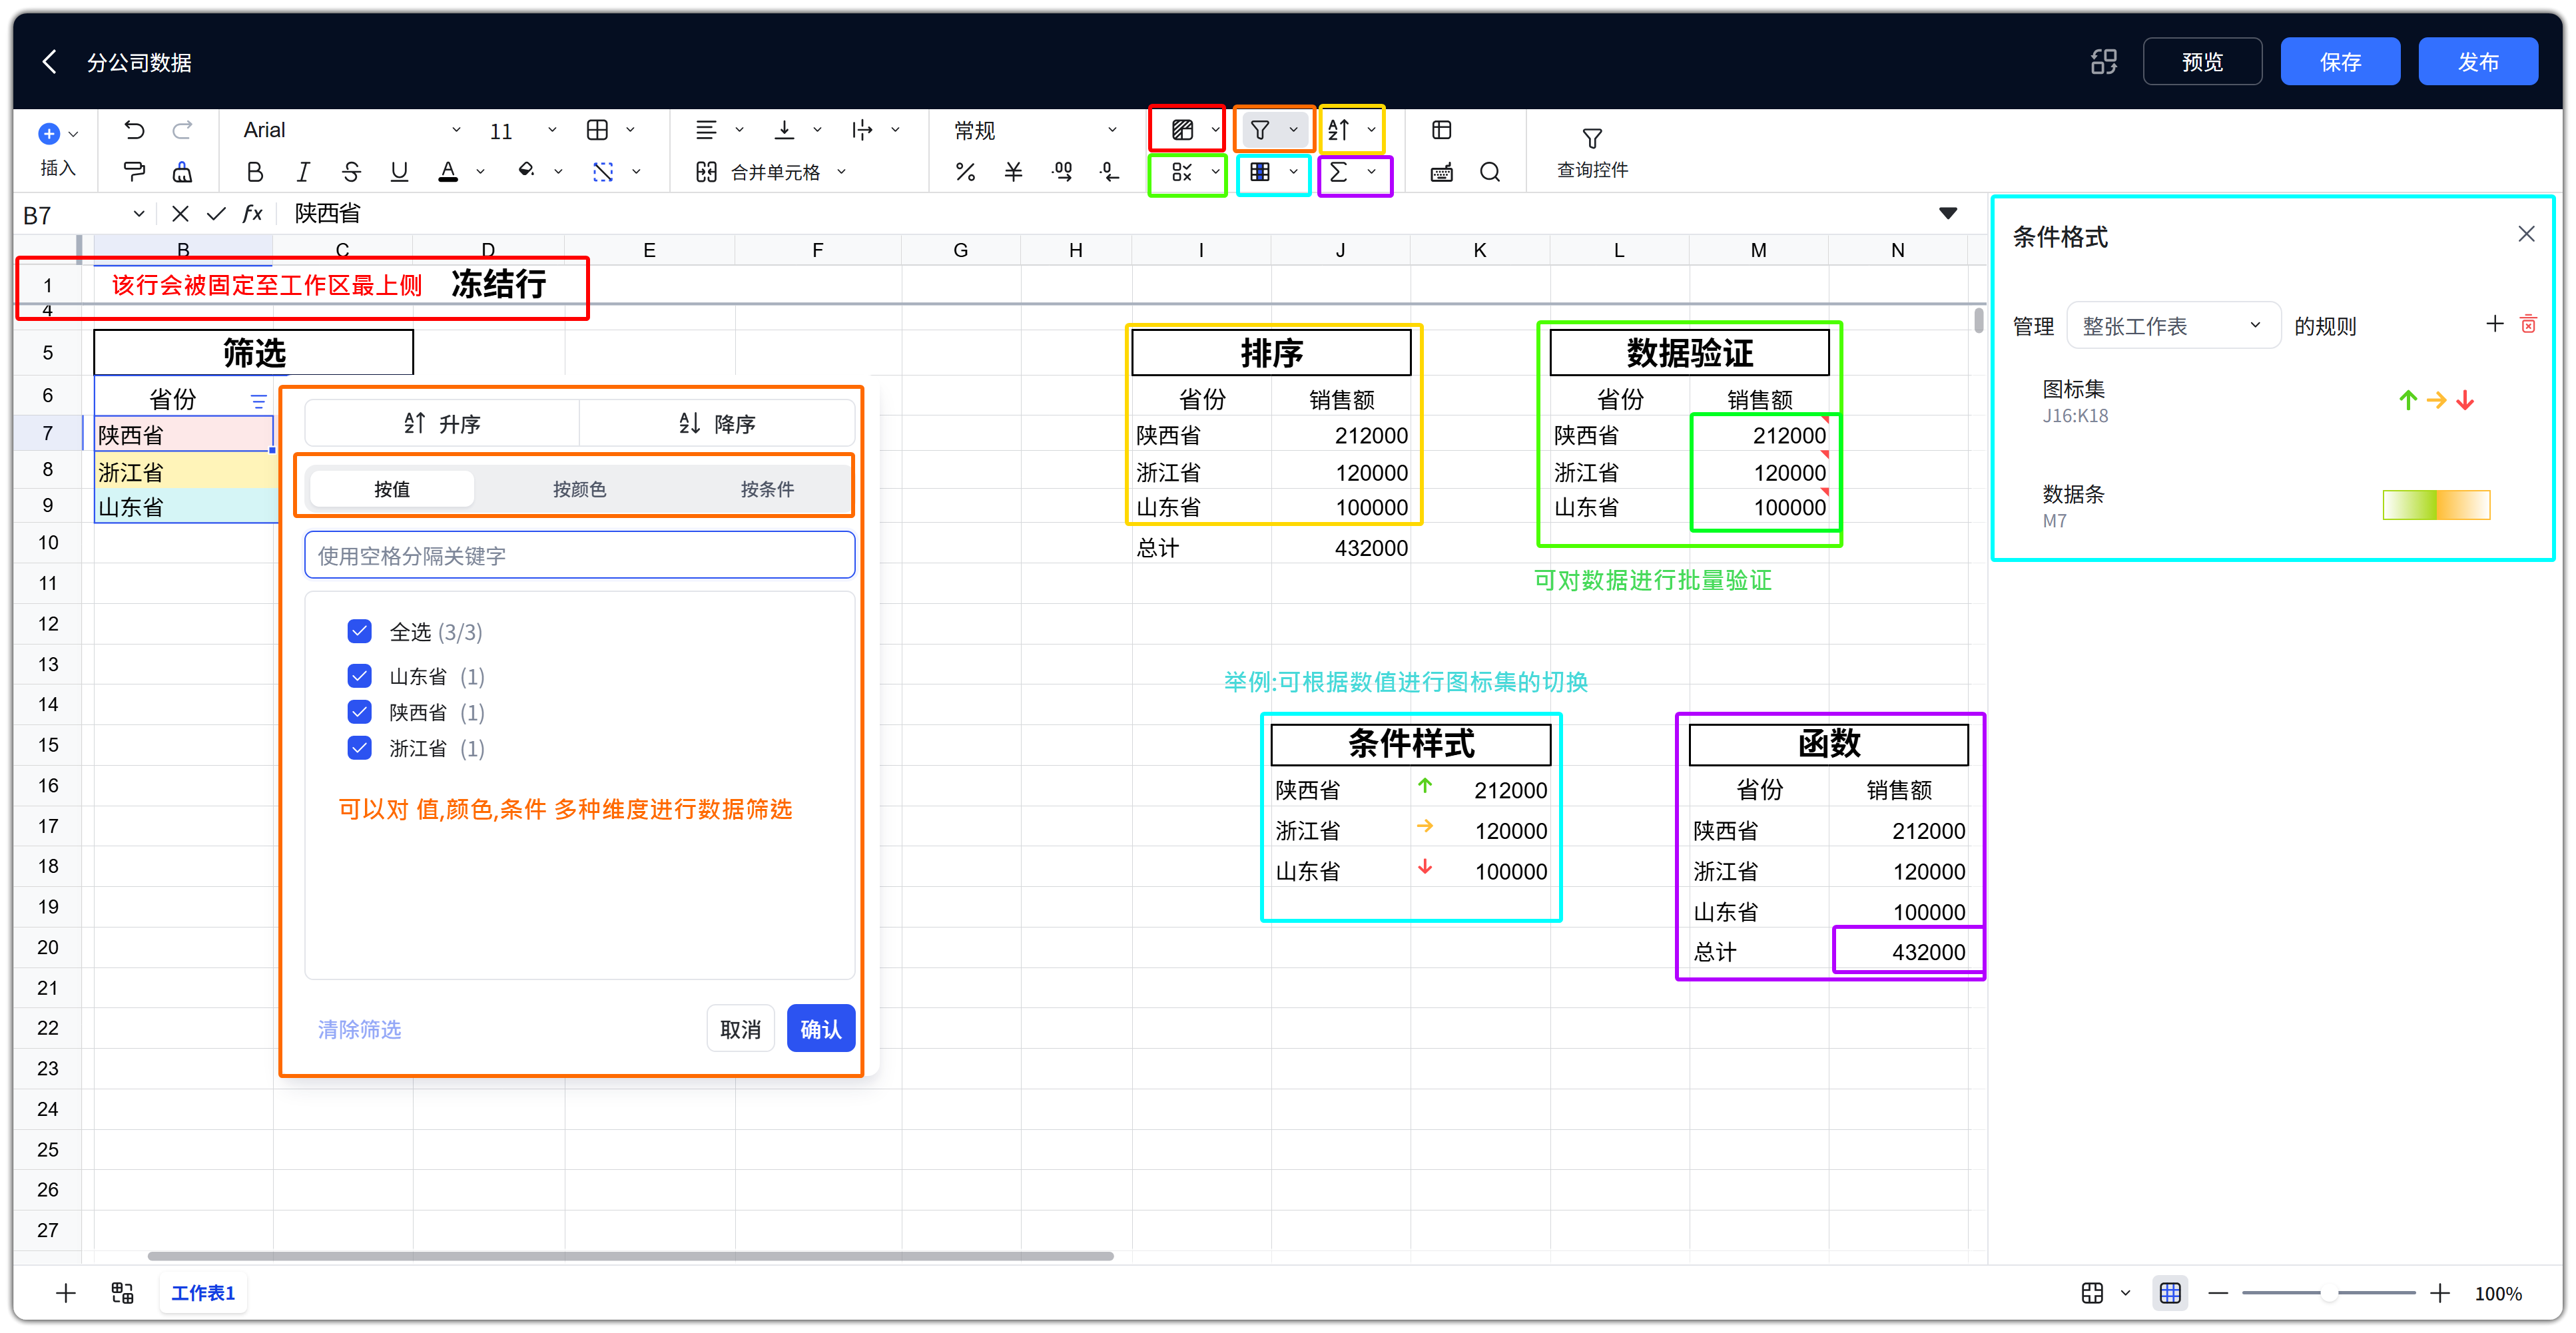Image resolution: width=2576 pixels, height=1333 pixels.
Task: Click 取消 in the filter panel
Action: [741, 1028]
